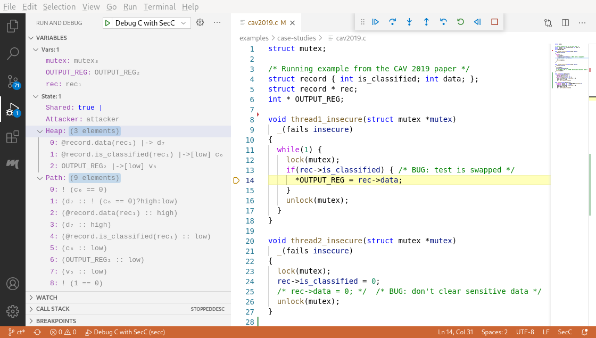
Task: Click the Step Into debug icon
Action: [x=409, y=22]
